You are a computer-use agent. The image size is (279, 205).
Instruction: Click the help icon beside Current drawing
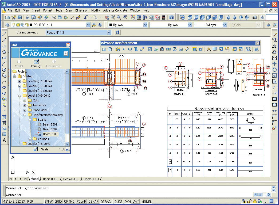pos(117,32)
